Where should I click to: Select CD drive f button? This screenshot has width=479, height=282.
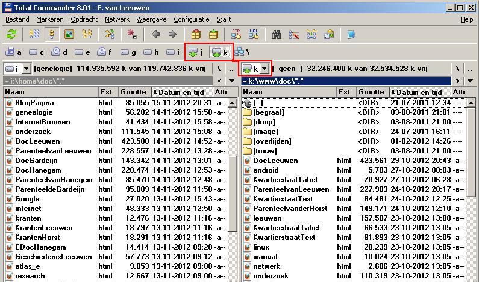(104, 52)
